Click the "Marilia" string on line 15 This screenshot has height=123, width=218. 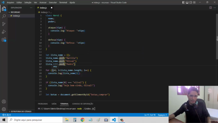(71, 58)
